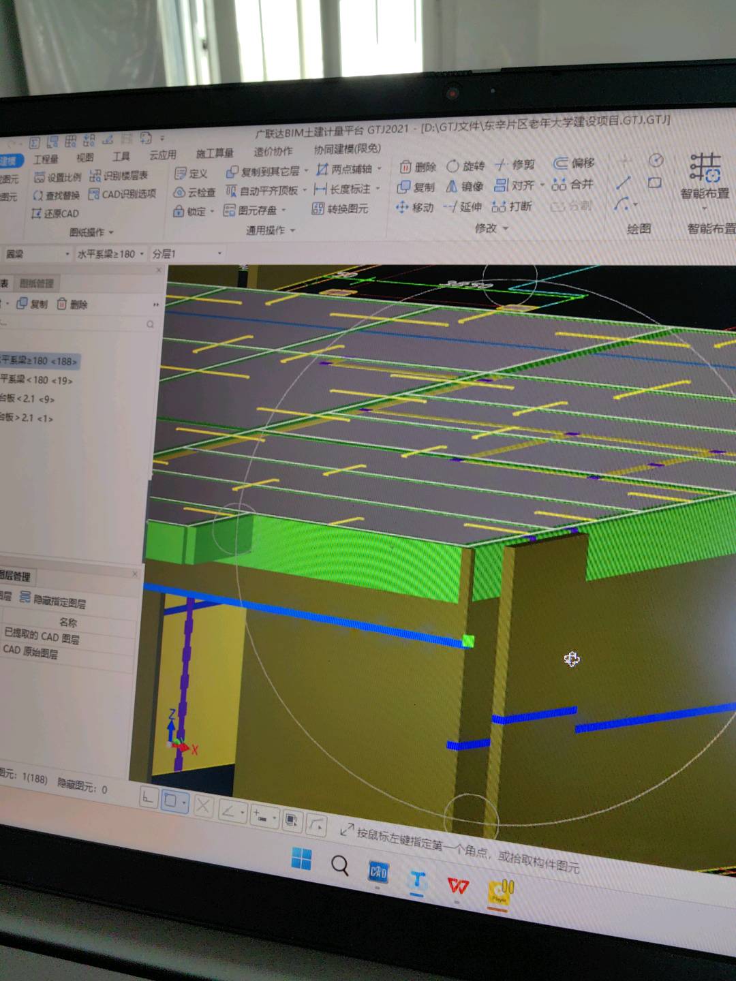Select the 延伸 (extend) tool
Screen dimensions: 736x981
point(463,206)
